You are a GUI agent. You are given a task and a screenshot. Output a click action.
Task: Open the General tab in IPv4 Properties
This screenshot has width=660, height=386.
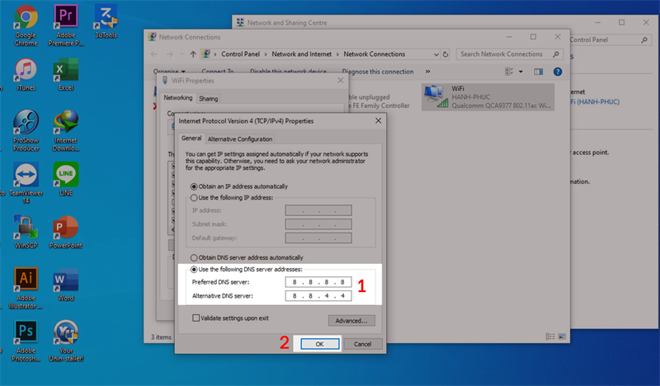point(191,138)
